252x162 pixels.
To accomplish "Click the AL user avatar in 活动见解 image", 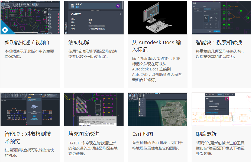I will pos(118,6).
